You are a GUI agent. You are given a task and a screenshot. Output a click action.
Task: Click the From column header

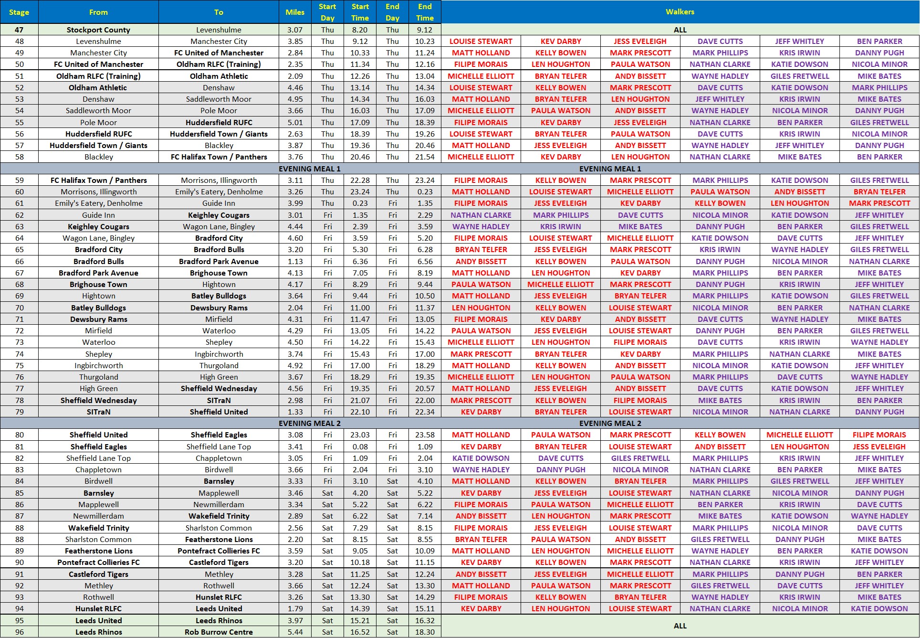98,12
